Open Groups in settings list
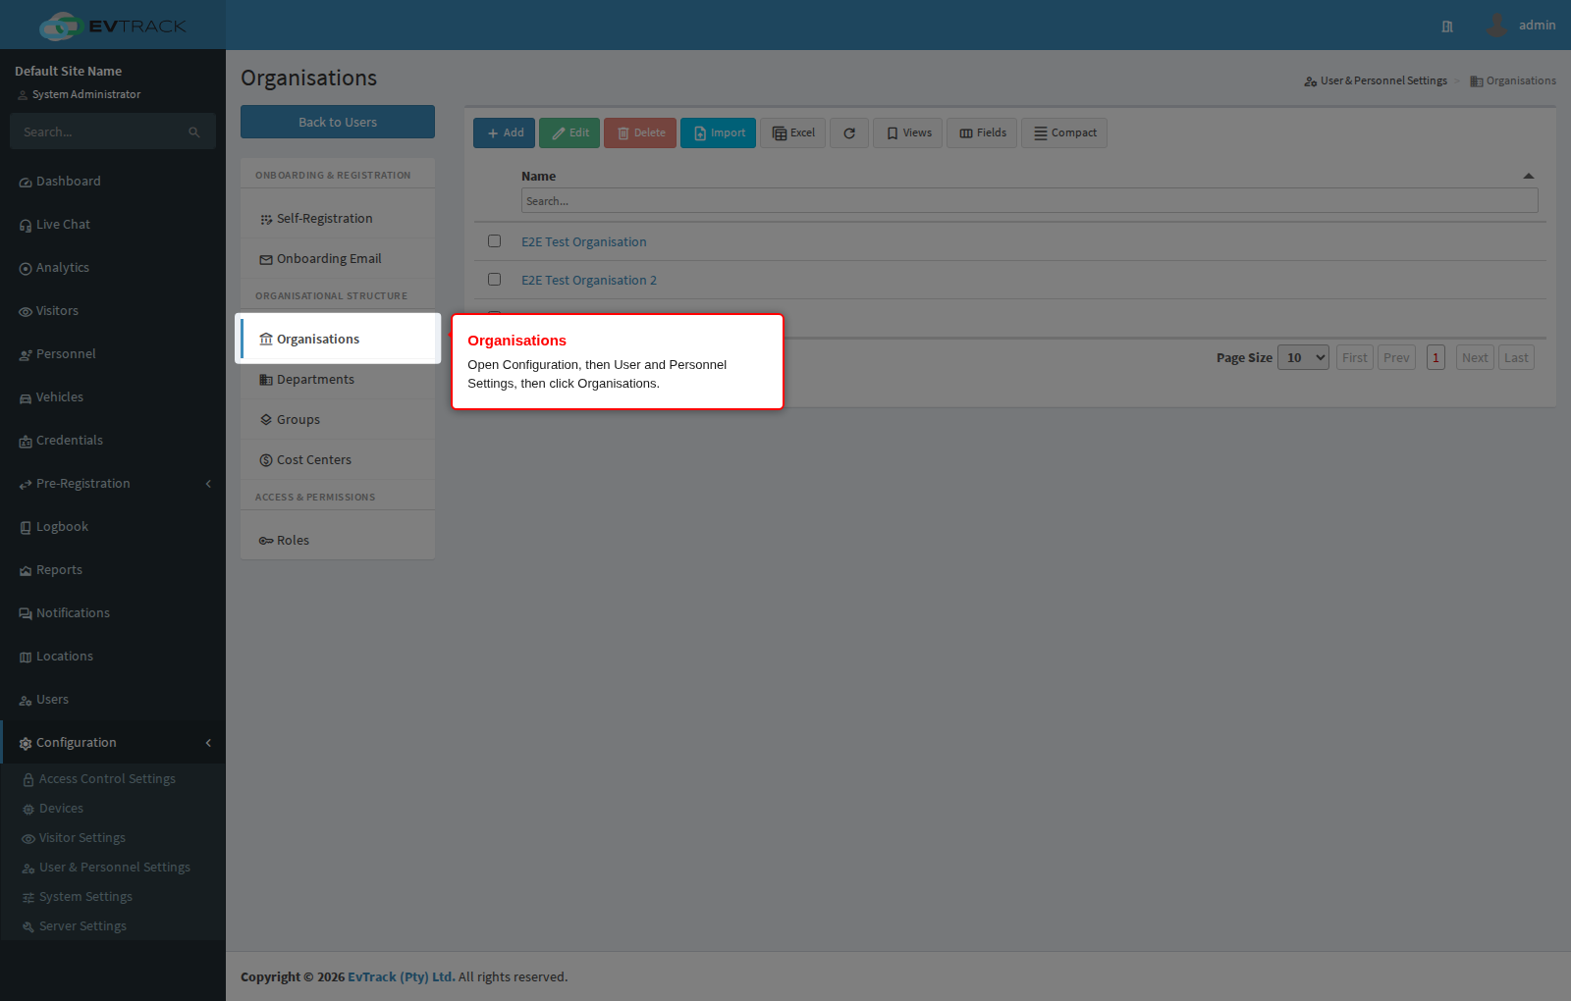This screenshot has width=1571, height=1001. tap(338, 420)
